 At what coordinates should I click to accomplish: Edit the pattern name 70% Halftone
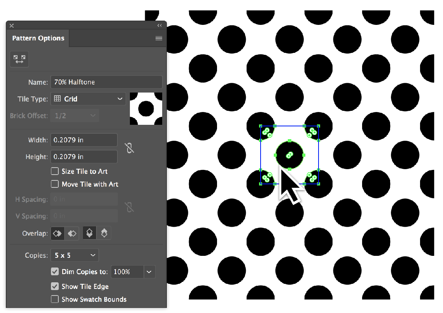coord(106,82)
